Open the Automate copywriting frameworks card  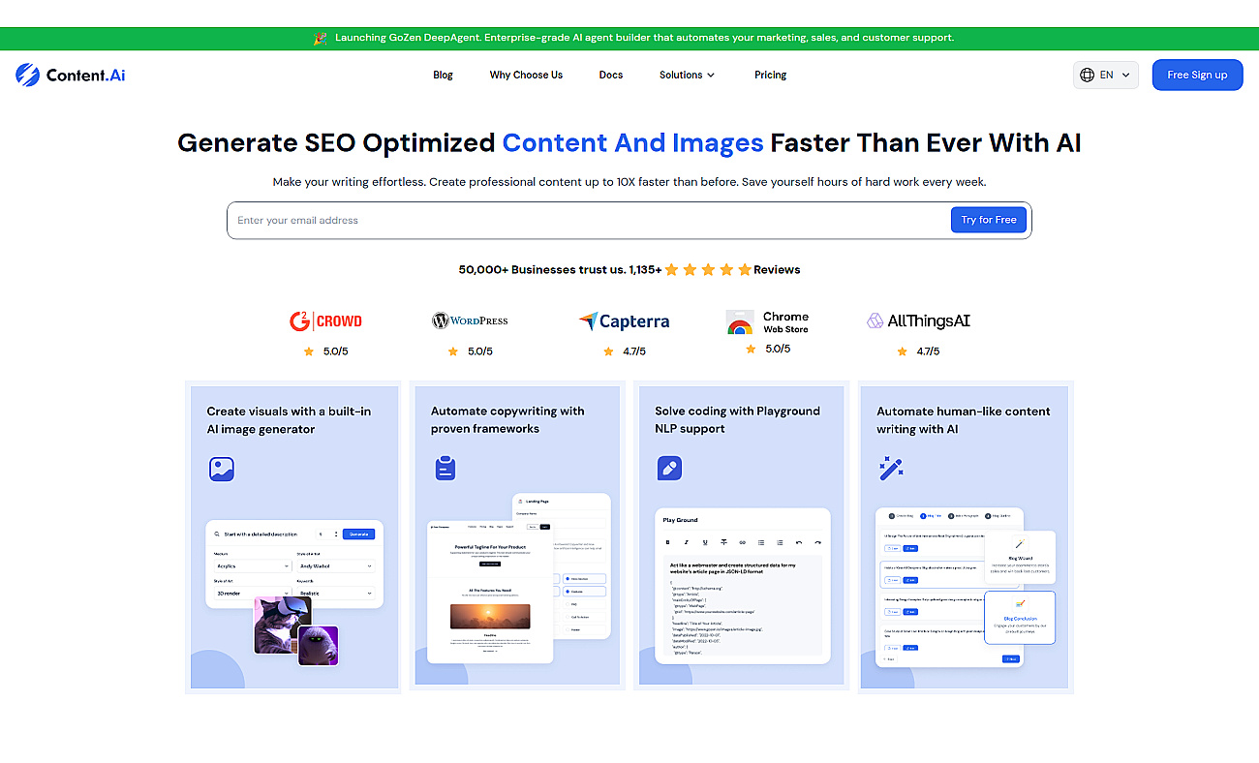(517, 537)
